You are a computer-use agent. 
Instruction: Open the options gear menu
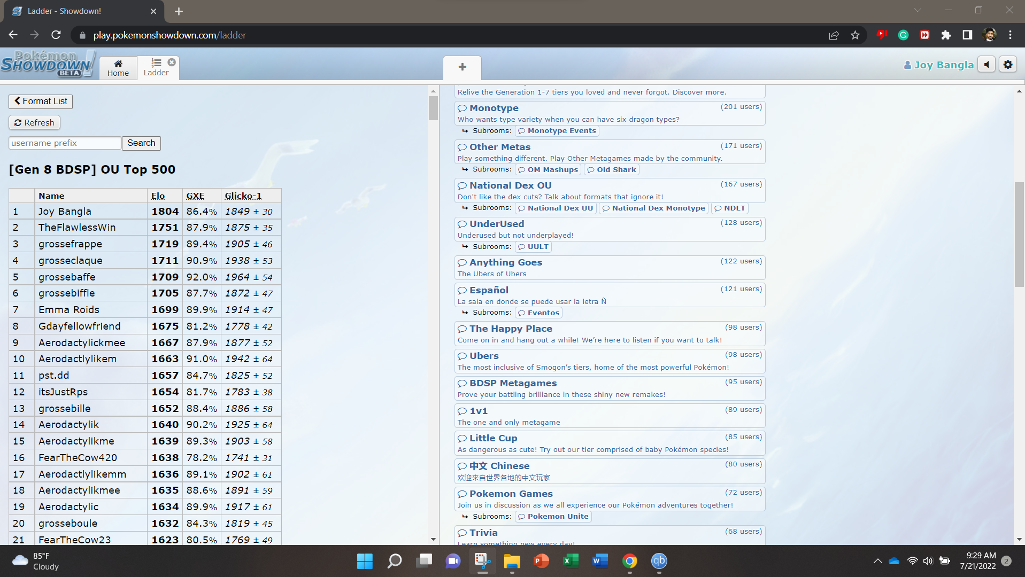tap(1008, 65)
